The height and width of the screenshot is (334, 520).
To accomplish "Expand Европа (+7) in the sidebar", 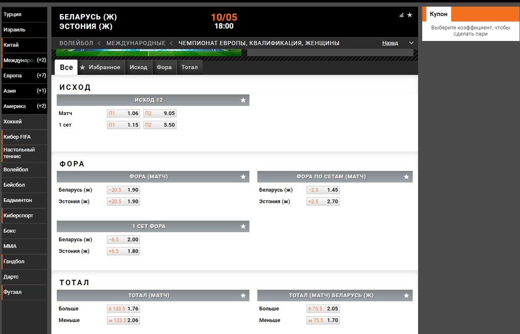I will [x=24, y=76].
